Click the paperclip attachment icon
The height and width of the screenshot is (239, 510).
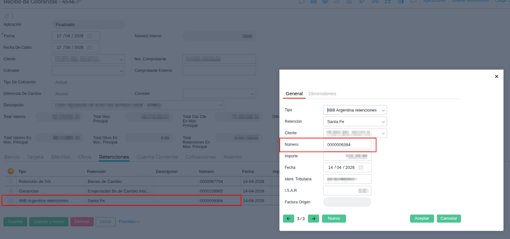(361, 1)
